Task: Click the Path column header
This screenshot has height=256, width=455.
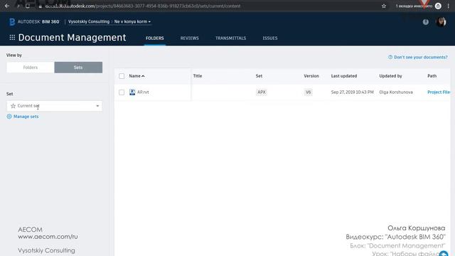Action: (x=432, y=76)
